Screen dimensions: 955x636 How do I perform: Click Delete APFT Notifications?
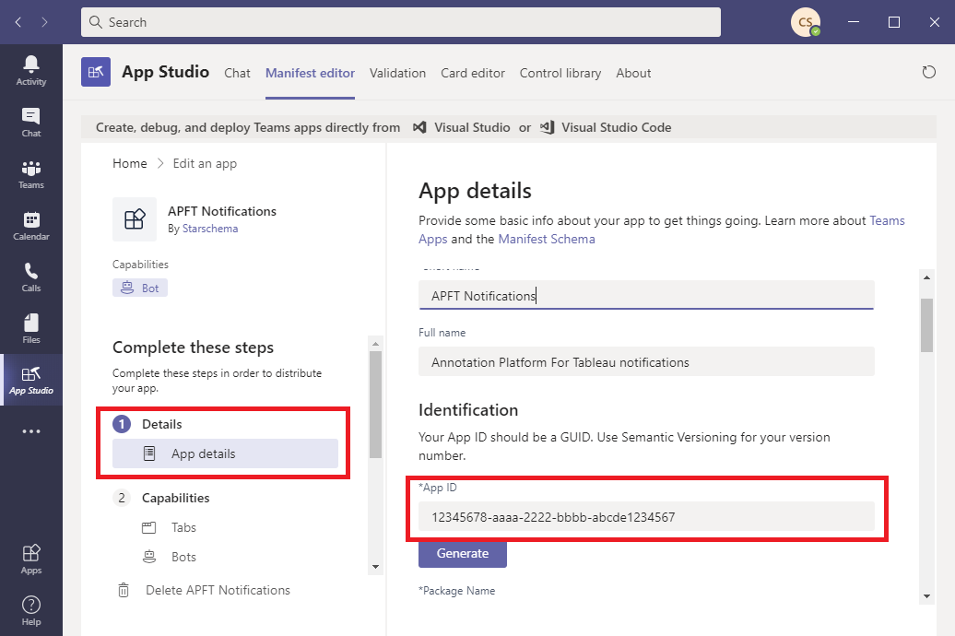click(x=218, y=590)
